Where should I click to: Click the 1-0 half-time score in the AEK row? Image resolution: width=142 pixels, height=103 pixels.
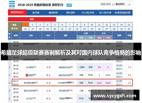129,67
